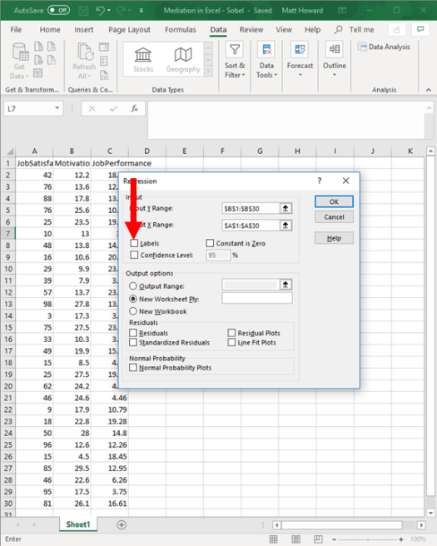Launch Data Analysis from Analysis group
This screenshot has height=546, width=437.
(x=384, y=47)
